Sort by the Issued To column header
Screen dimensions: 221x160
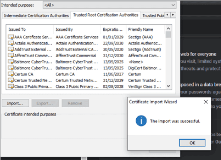pos(30,29)
